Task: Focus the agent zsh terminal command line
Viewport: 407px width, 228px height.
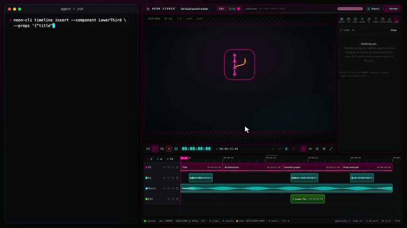Action: 70,23
